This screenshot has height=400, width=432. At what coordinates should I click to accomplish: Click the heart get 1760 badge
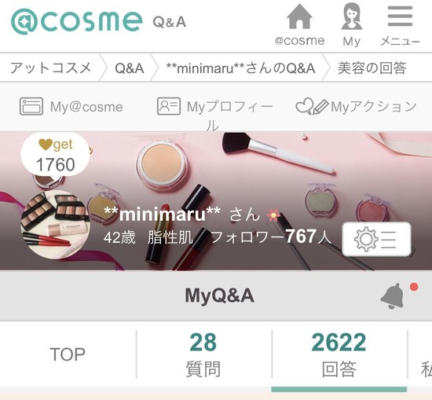coord(56,156)
